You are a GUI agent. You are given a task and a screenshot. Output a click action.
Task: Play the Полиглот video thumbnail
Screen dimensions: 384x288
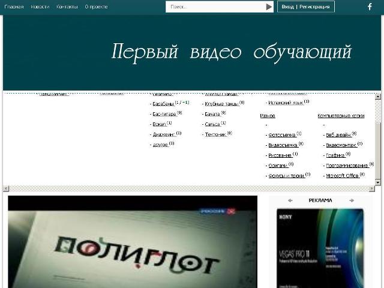point(132,242)
